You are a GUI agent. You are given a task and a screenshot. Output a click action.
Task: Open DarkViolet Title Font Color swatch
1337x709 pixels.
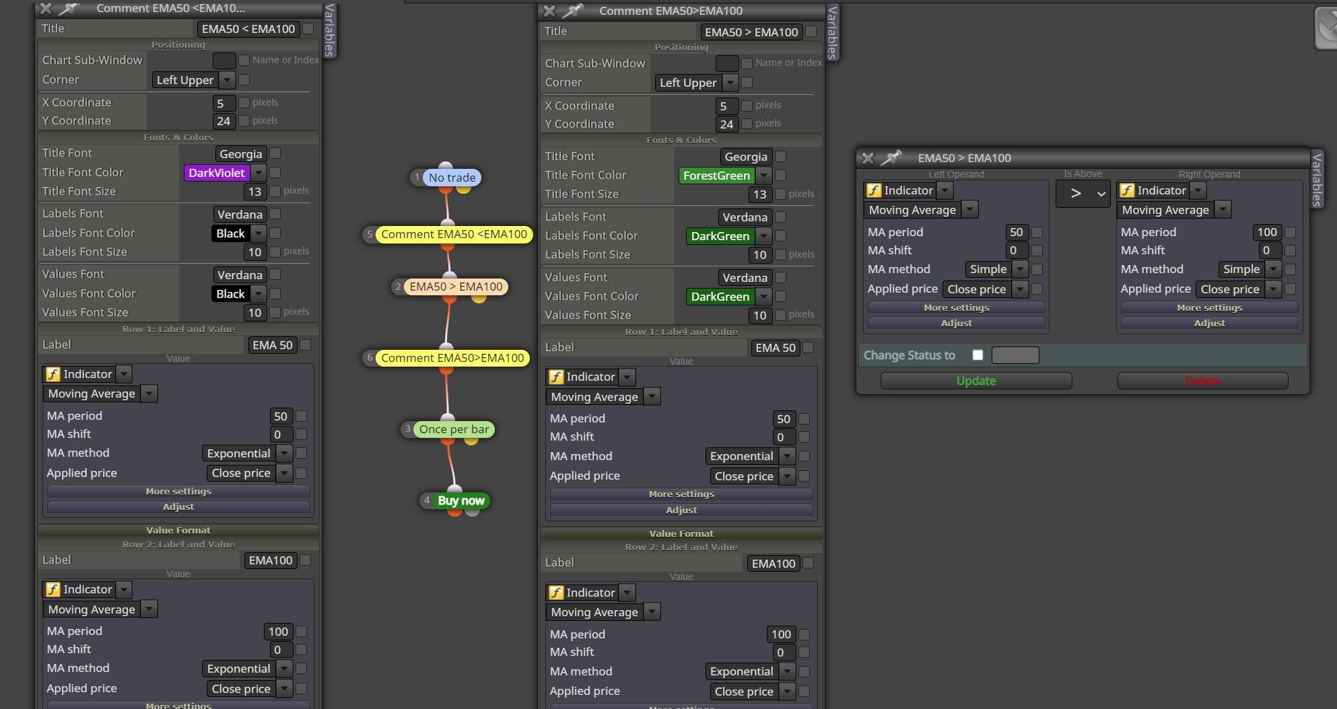click(225, 173)
